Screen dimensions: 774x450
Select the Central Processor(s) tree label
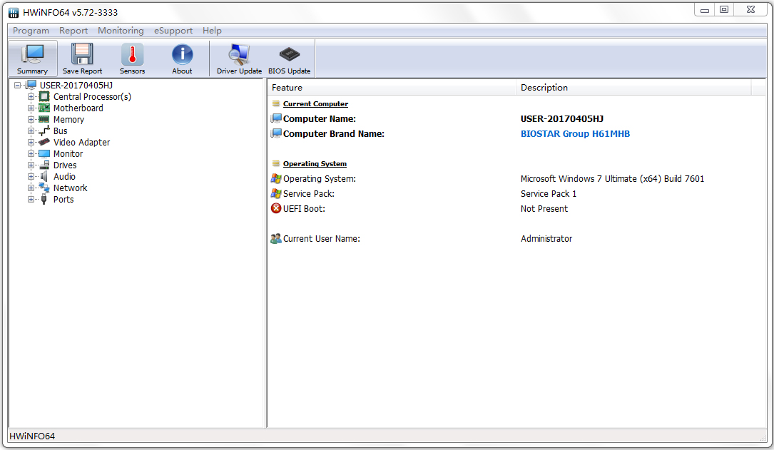tap(92, 97)
